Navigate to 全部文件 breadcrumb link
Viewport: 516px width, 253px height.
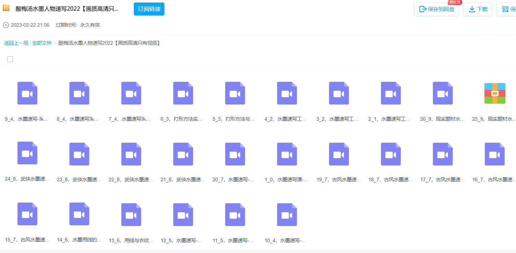coord(42,43)
